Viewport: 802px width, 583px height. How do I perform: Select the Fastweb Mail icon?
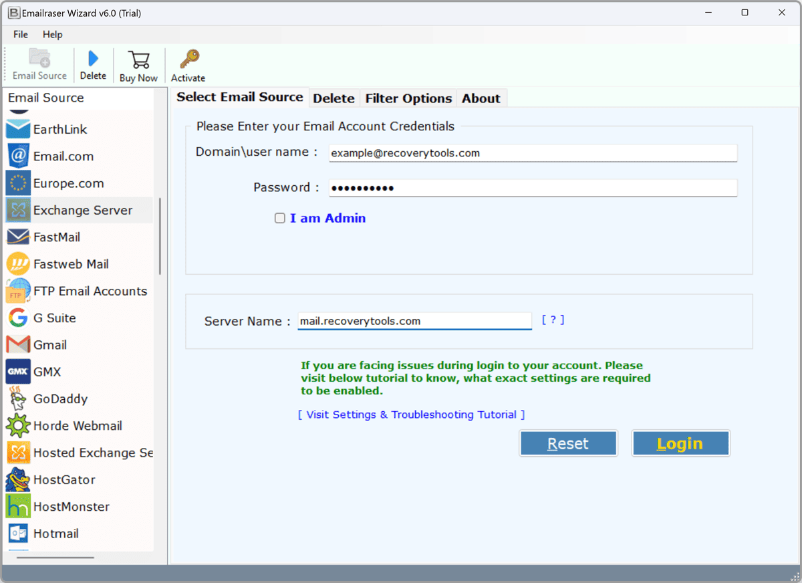[18, 264]
